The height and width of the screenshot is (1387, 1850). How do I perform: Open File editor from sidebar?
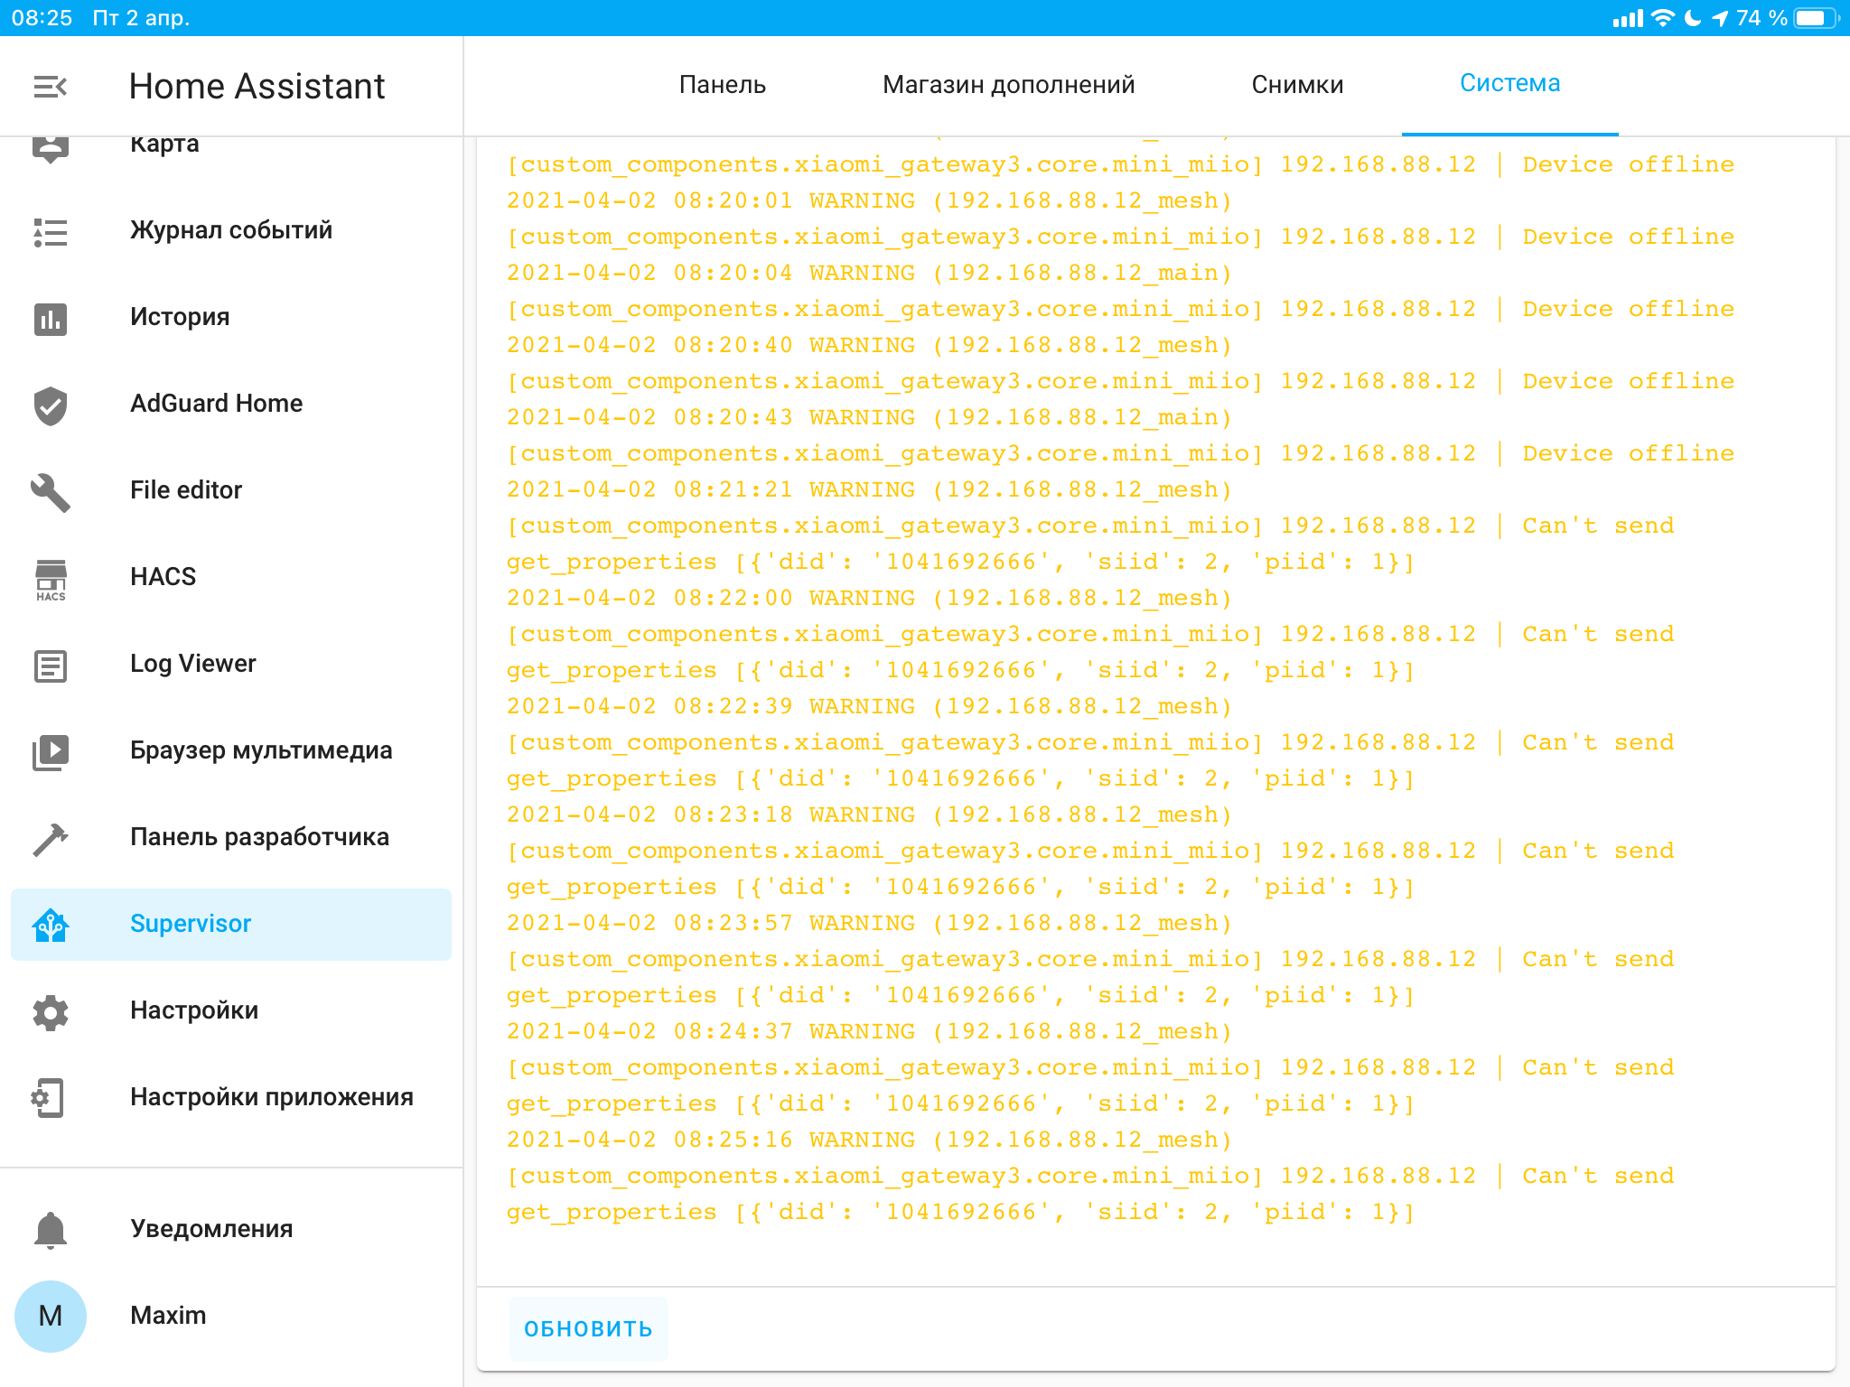point(231,490)
